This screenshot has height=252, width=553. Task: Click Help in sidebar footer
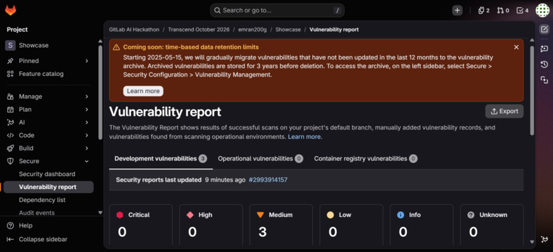25,225
